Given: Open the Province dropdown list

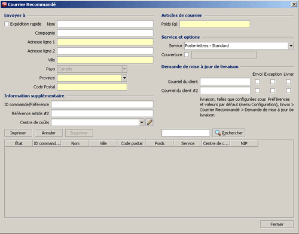Looking at the screenshot, I should (x=124, y=78).
